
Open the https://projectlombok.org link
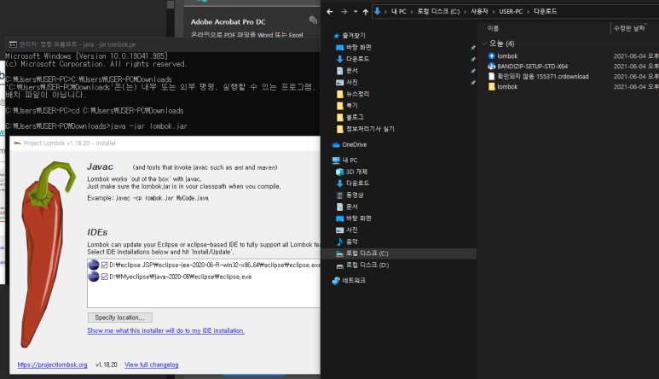point(52,364)
